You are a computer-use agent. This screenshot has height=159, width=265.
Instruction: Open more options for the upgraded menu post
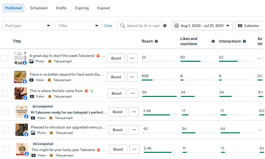click(x=134, y=130)
